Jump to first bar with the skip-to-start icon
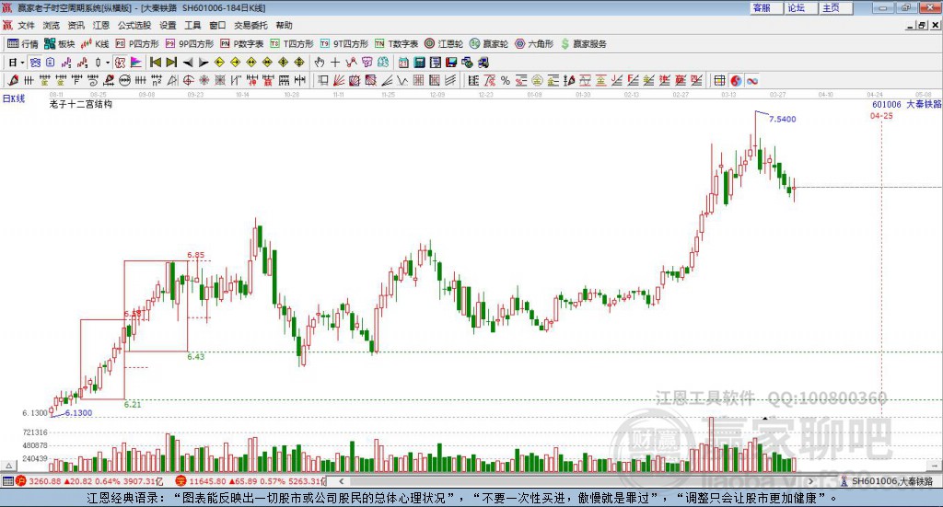Screen dimensions: 943x507 click(155, 63)
